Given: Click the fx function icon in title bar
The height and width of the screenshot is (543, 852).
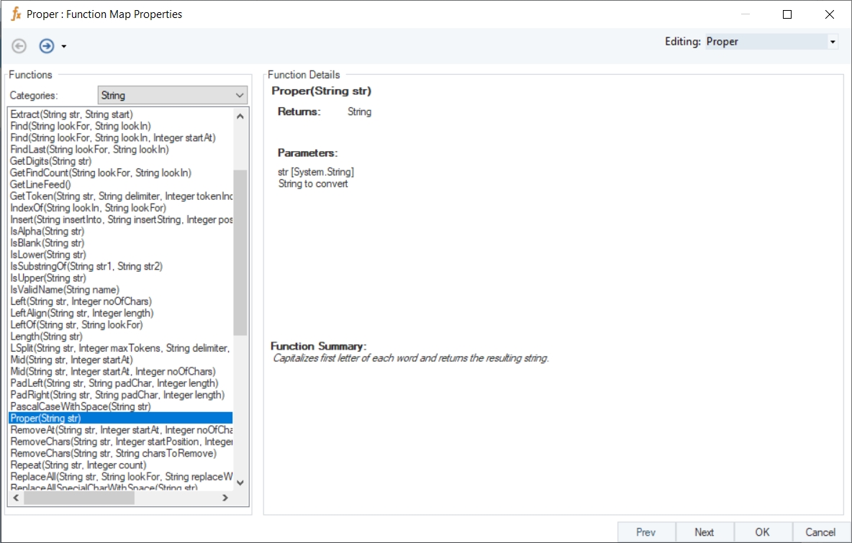Looking at the screenshot, I should (x=16, y=14).
